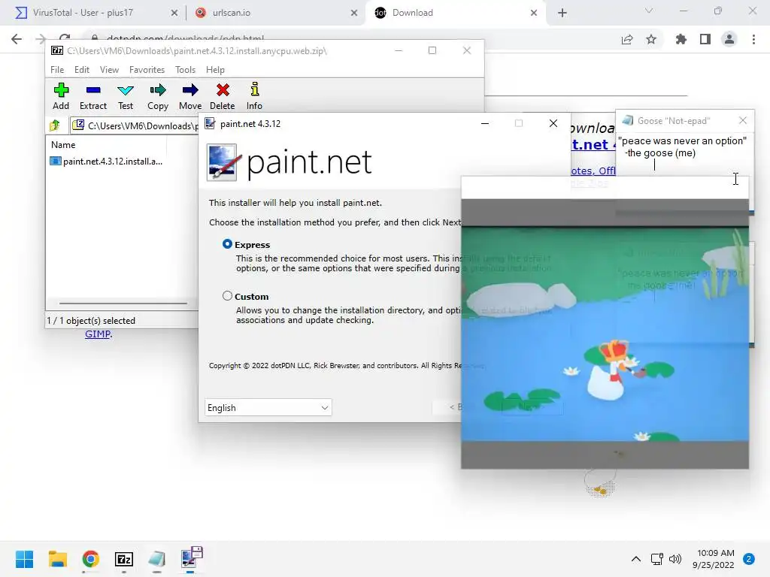Open the 7-Zip Help menu
The image size is (770, 577).
coord(215,70)
